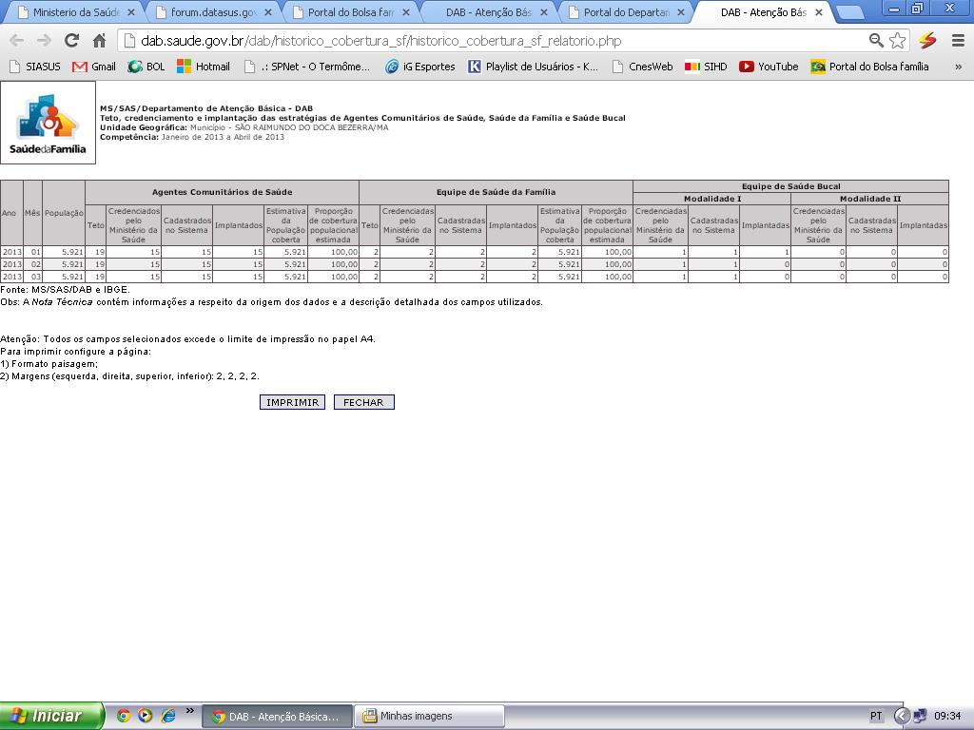Show more bookmarks with the double chevron
Viewport: 974px width, 730px height.
point(958,67)
